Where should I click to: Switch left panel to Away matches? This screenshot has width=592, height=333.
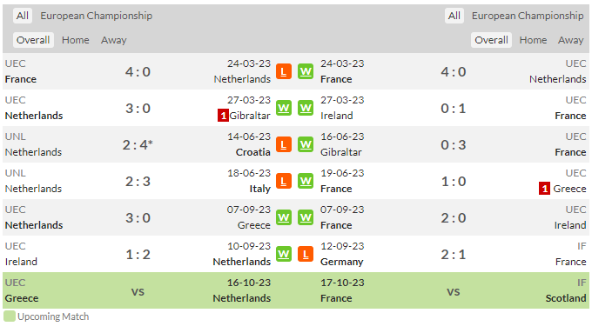click(x=114, y=40)
